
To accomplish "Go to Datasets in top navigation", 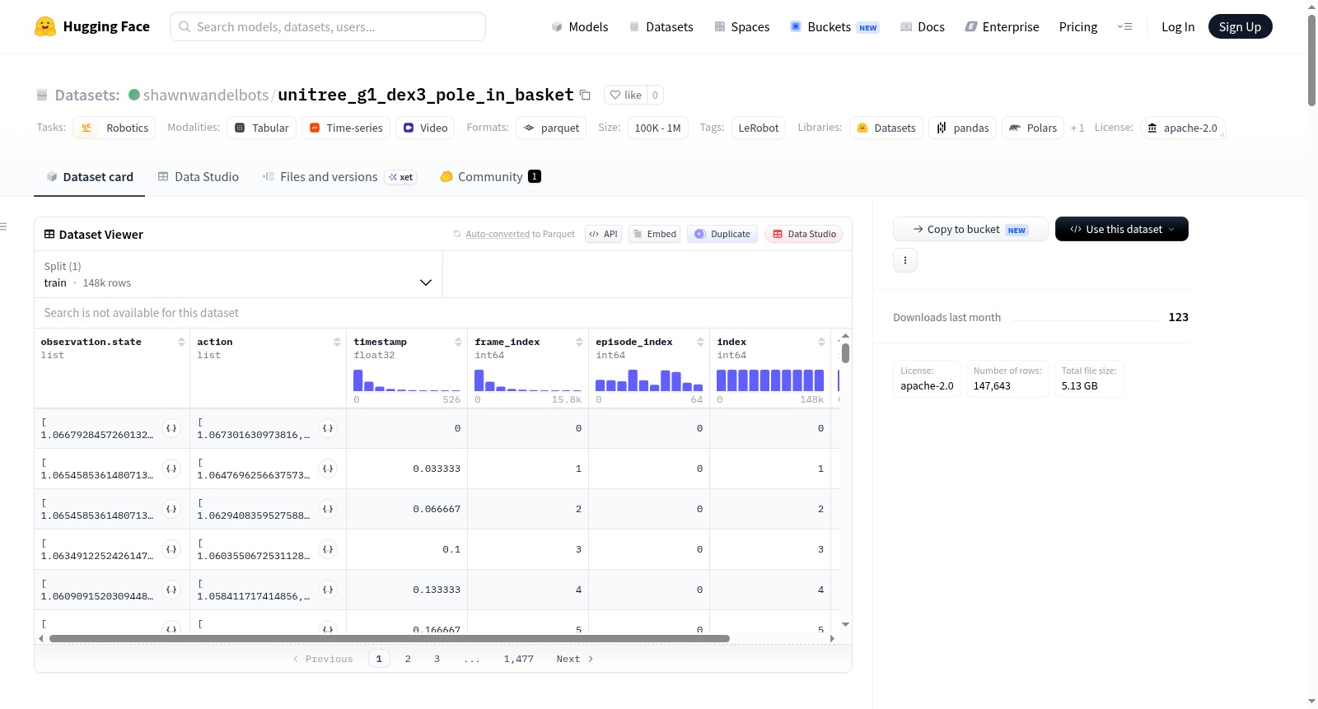I will click(661, 26).
